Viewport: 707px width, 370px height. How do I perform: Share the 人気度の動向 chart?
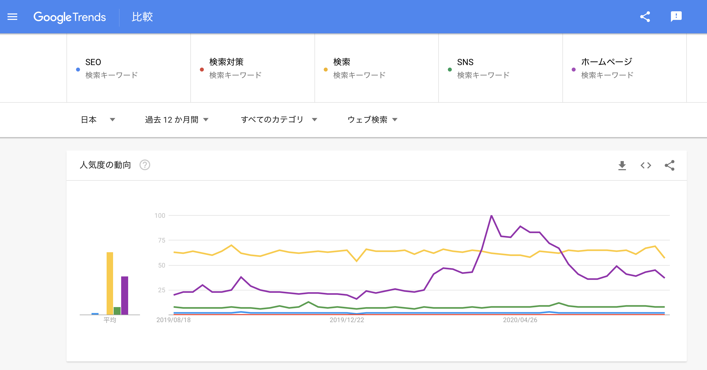[x=669, y=165]
